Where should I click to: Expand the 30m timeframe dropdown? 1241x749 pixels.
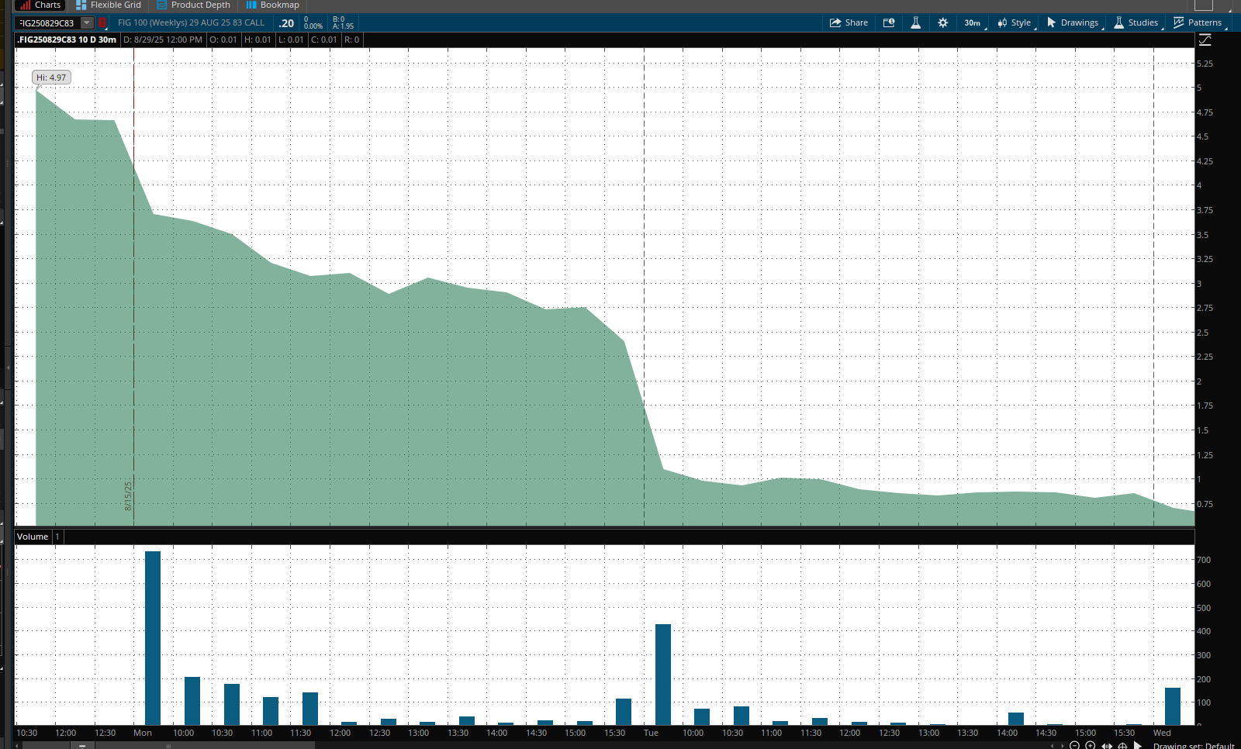point(973,22)
